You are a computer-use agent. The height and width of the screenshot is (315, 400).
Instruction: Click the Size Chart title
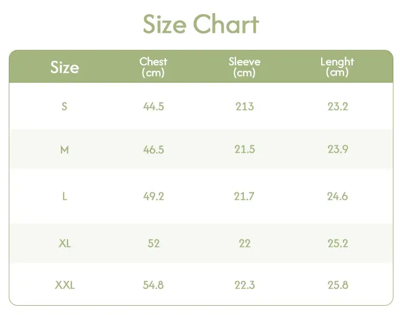tap(201, 25)
